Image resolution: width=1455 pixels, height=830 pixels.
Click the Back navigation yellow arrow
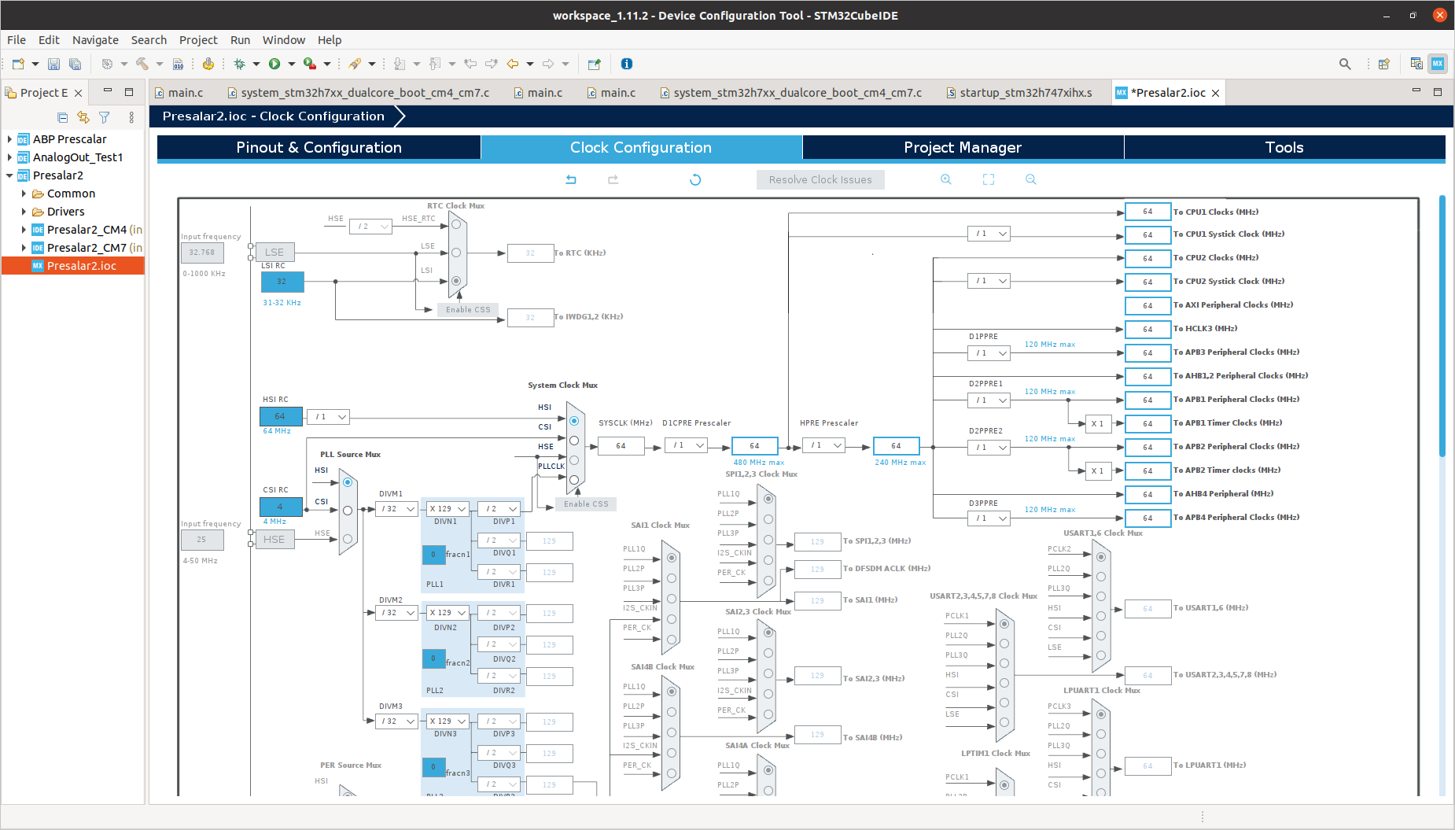[513, 64]
